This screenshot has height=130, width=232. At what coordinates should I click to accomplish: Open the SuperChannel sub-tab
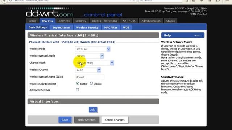pyautogui.click(x=61, y=27)
